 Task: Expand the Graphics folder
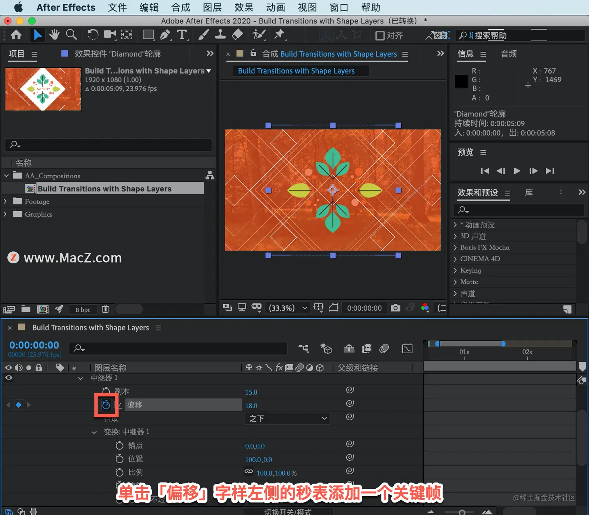[x=5, y=214]
